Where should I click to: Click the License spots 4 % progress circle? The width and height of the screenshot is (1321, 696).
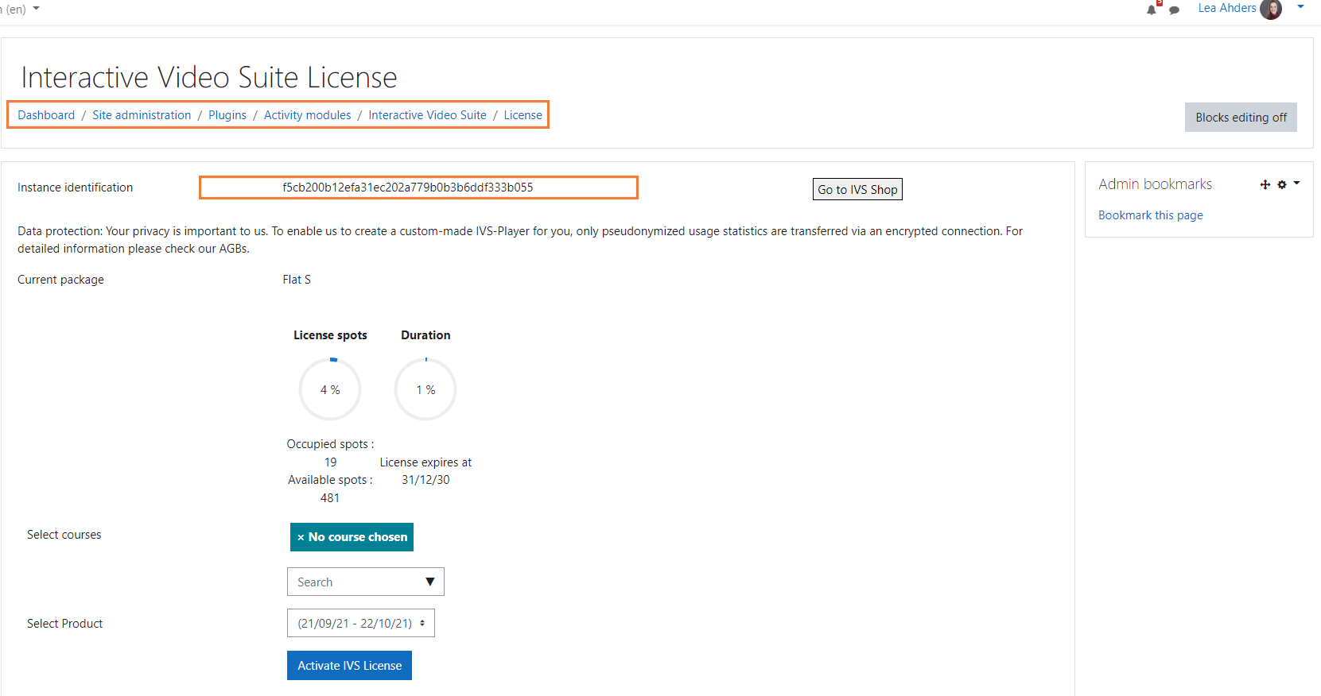click(x=330, y=389)
